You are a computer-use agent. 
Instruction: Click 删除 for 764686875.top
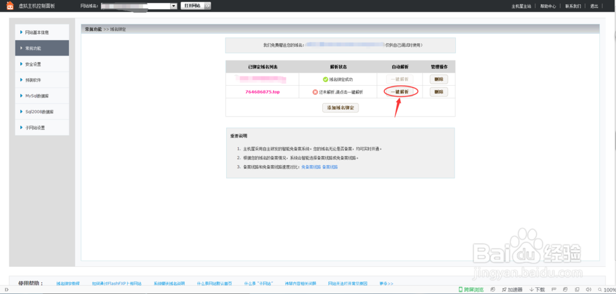point(439,92)
